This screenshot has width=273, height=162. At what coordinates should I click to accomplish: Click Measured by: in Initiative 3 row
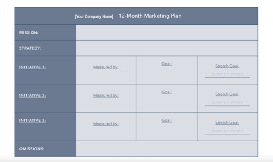click(106, 123)
